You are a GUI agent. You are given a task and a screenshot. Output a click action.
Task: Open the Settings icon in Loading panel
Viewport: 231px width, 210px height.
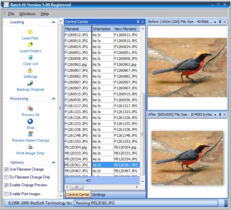click(30, 70)
